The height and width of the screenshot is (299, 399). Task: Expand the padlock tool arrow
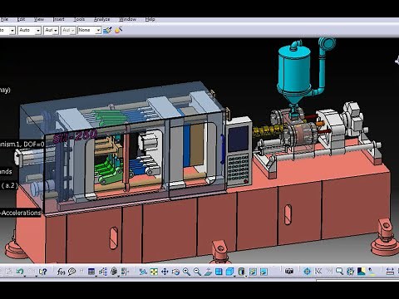[x=119, y=276]
